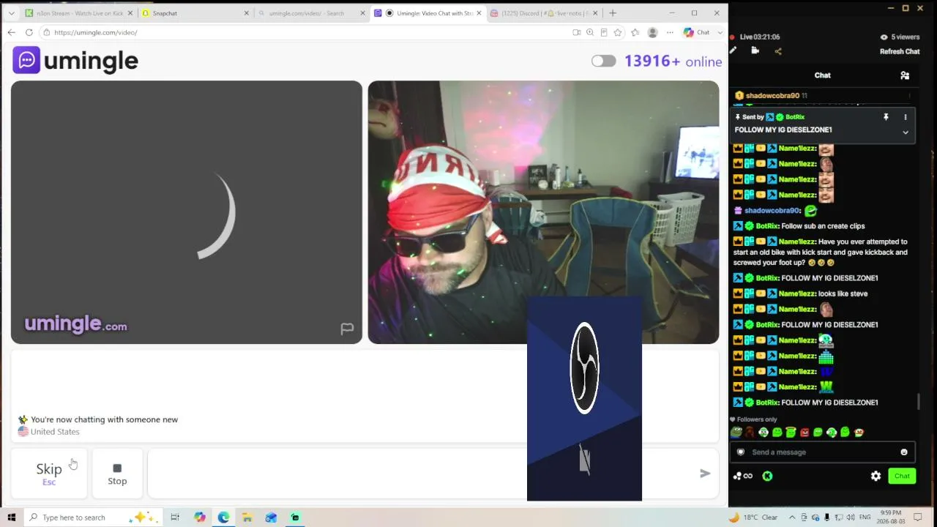The width and height of the screenshot is (937, 527).
Task: Close the Snapchat tab
Action: 246,13
